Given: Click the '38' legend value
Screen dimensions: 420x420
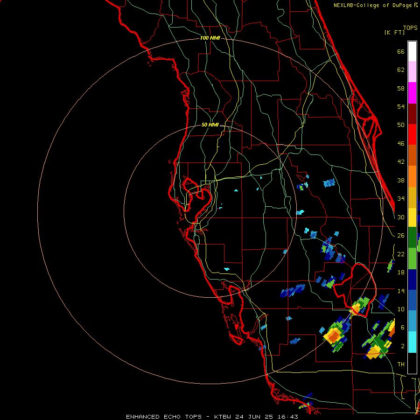Looking at the screenshot, I should (x=401, y=180).
